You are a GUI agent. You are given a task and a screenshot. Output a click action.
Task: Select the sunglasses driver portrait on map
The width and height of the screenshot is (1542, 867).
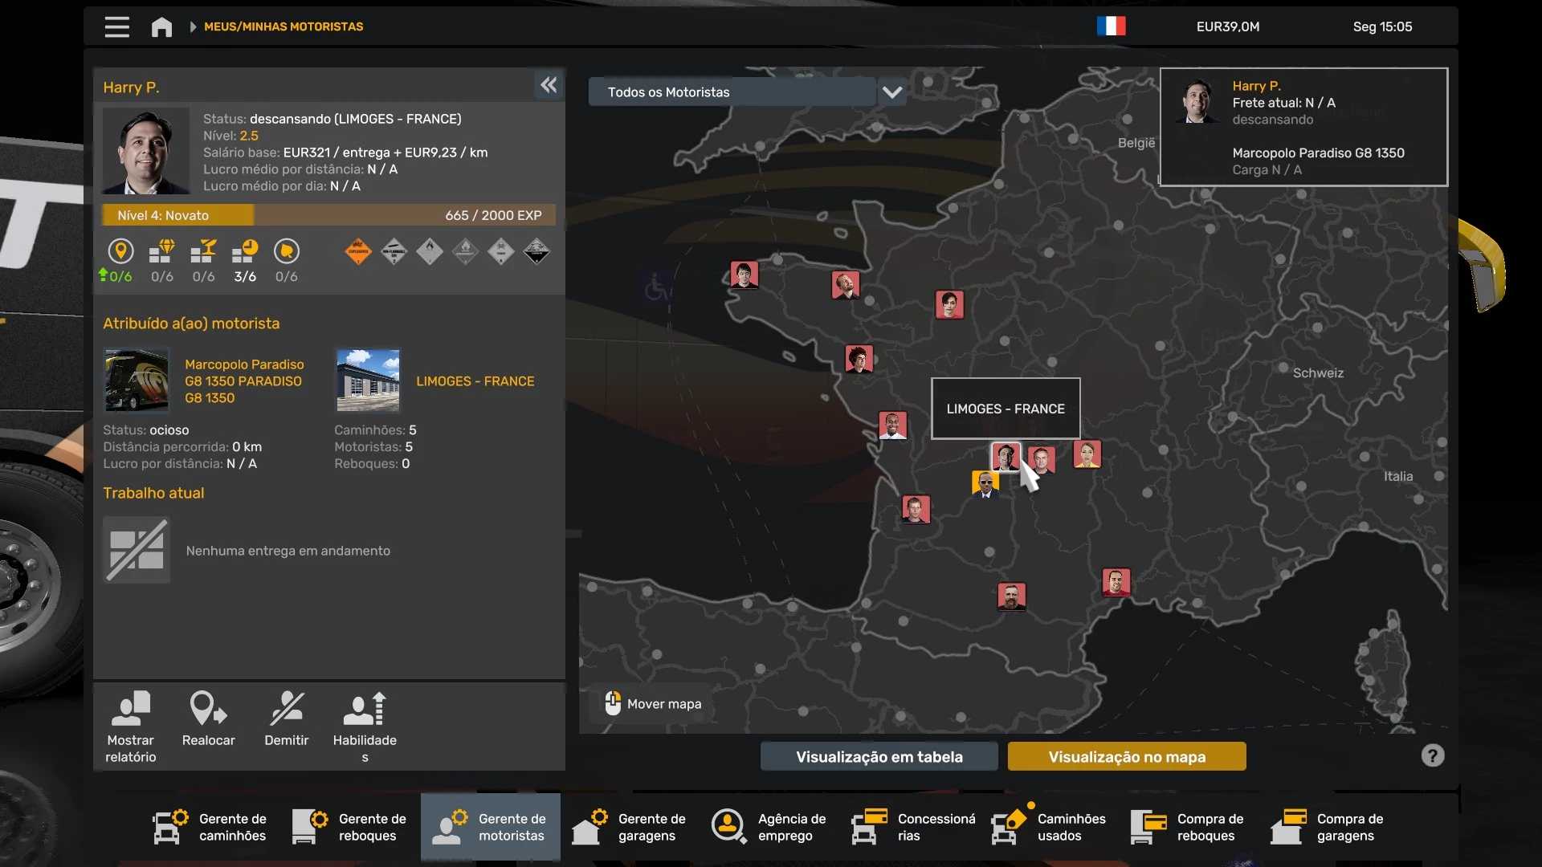(x=985, y=483)
